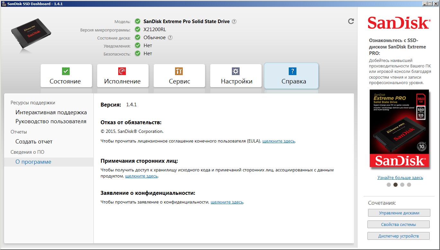Click the EULA 'щелкните здесь' link
The height and width of the screenshot is (250, 440).
(x=278, y=141)
